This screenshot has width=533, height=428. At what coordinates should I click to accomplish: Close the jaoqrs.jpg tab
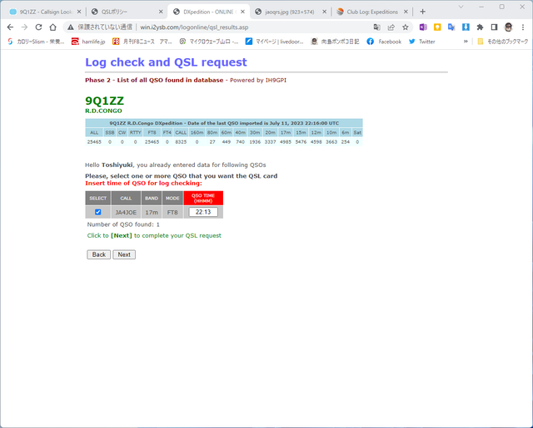(324, 12)
